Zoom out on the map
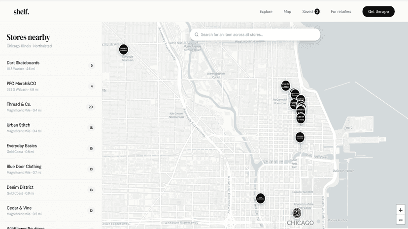This screenshot has height=229, width=408. (x=401, y=220)
